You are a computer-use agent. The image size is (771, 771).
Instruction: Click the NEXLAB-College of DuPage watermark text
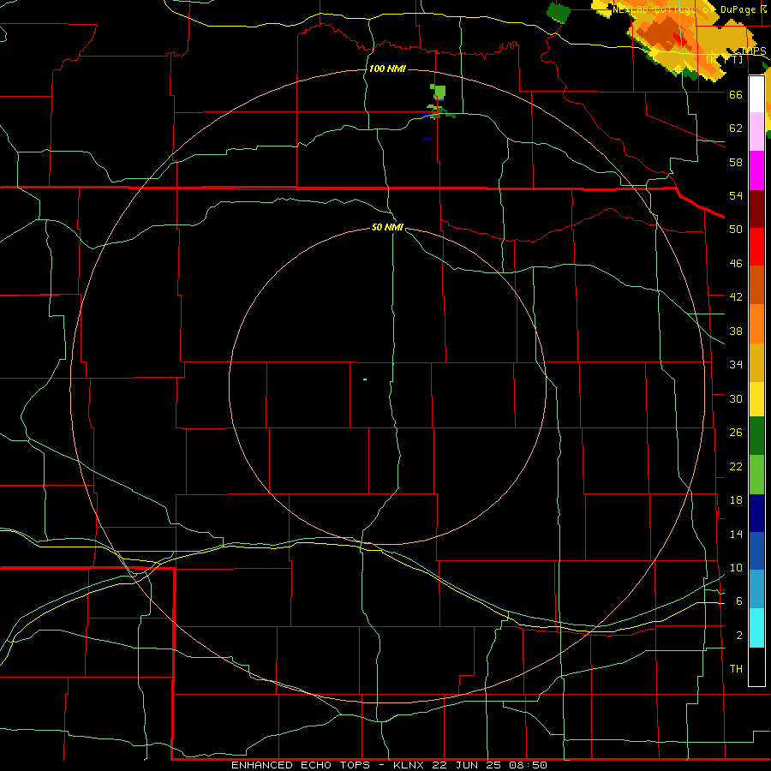(690, 9)
